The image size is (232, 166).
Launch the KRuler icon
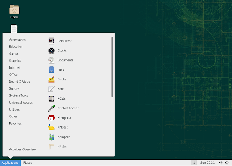pos(51,147)
